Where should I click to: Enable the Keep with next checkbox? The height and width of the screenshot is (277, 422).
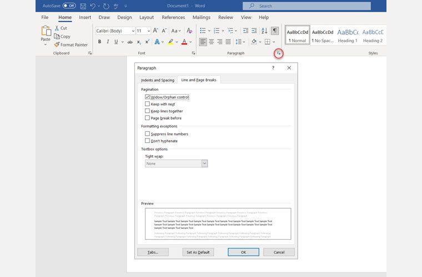point(148,104)
